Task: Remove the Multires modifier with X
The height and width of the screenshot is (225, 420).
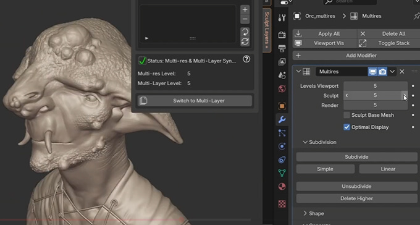Action: point(402,72)
